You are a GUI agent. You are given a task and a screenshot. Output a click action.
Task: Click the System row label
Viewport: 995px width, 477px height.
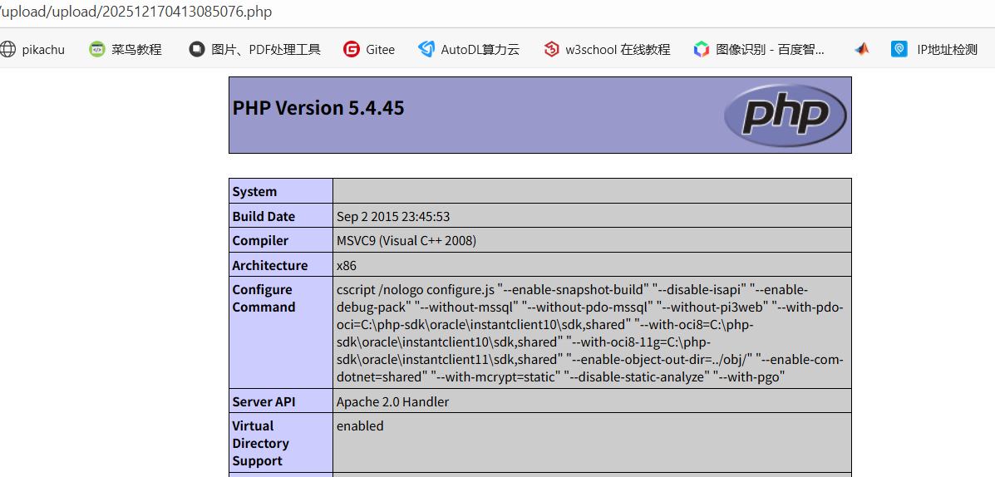tap(254, 192)
